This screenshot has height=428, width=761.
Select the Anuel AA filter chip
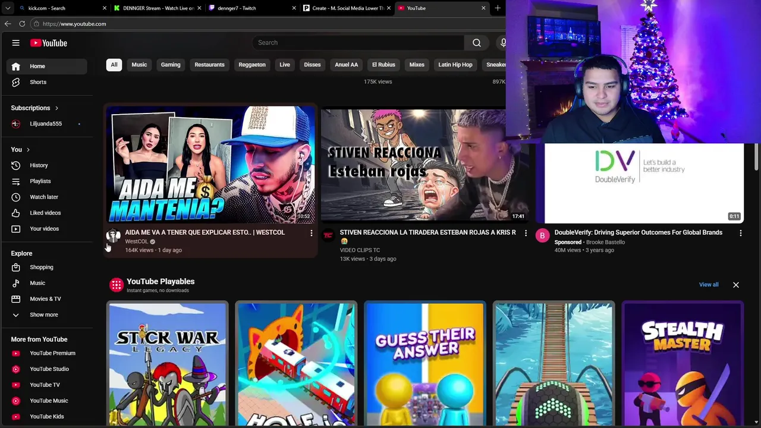[x=346, y=65]
